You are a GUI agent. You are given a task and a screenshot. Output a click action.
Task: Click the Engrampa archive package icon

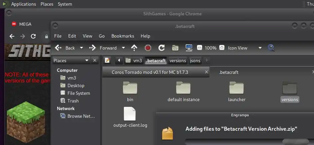(167, 133)
